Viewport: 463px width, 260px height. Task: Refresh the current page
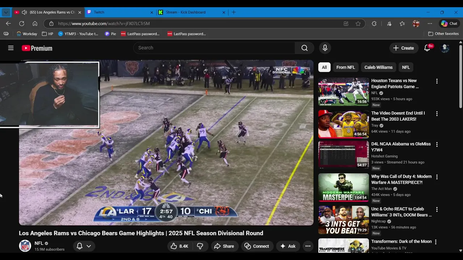22,23
